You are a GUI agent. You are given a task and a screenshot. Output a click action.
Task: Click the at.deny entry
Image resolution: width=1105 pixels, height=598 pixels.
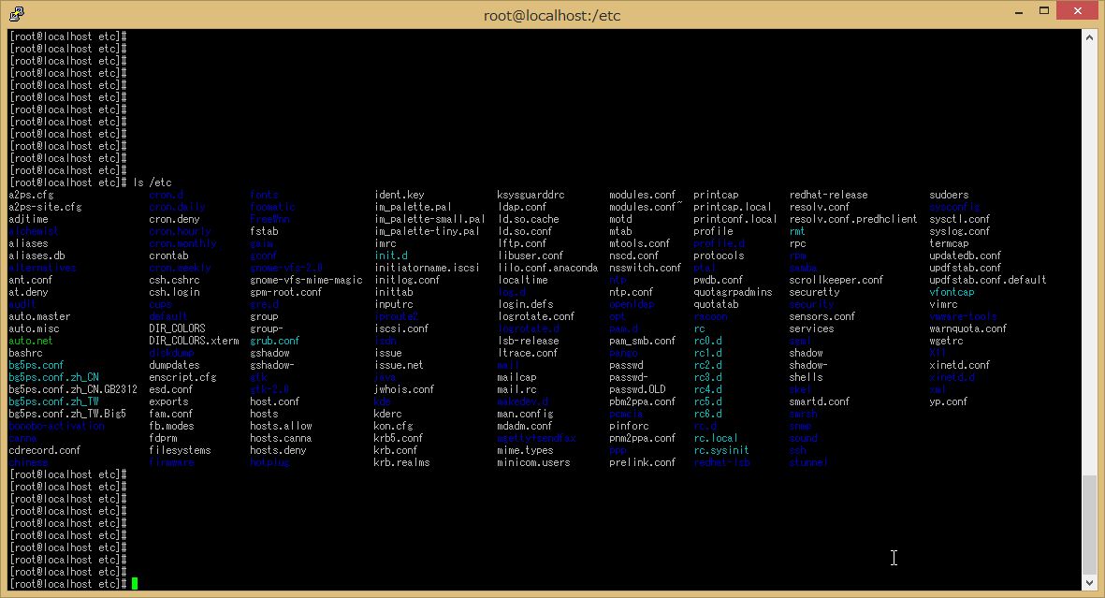(28, 292)
